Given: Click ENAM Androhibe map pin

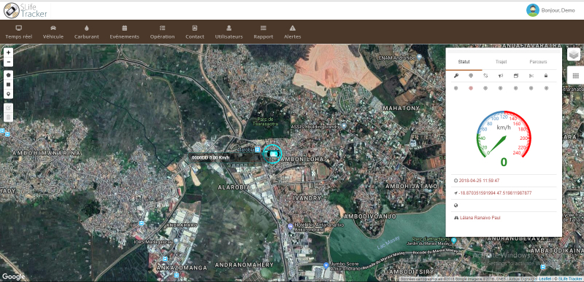Looking at the screenshot, I should pos(419,58).
